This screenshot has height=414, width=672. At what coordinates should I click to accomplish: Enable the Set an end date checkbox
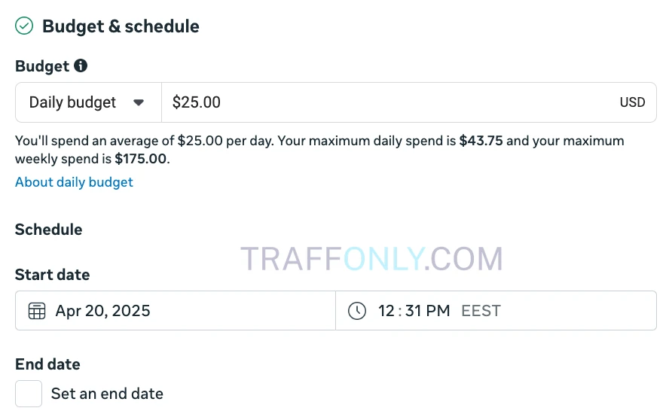pos(29,394)
